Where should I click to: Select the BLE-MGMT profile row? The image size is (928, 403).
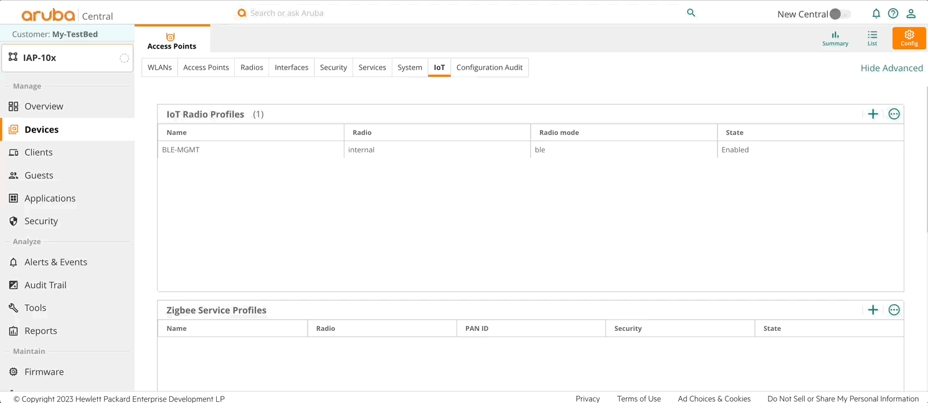(530, 149)
